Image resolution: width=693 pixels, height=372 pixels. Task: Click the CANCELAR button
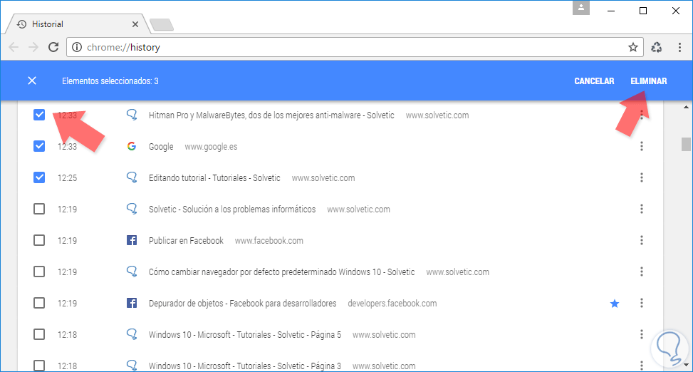594,81
